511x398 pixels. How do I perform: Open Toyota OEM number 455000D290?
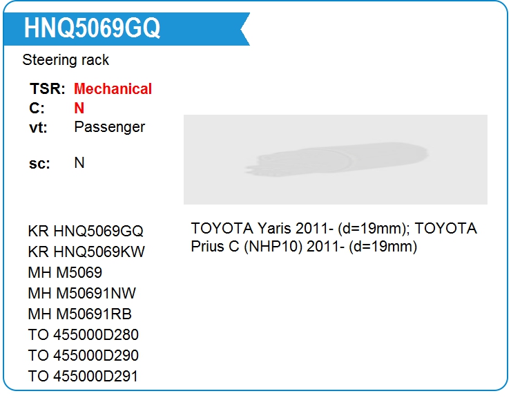84,356
